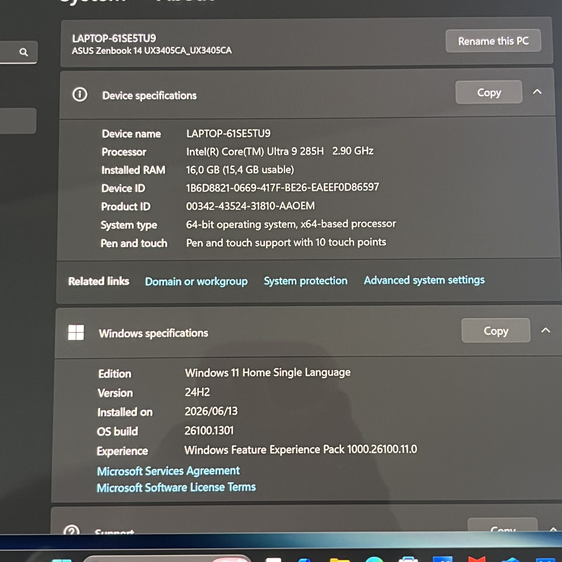Copy the Windows specifications
This screenshot has width=562, height=562.
496,330
